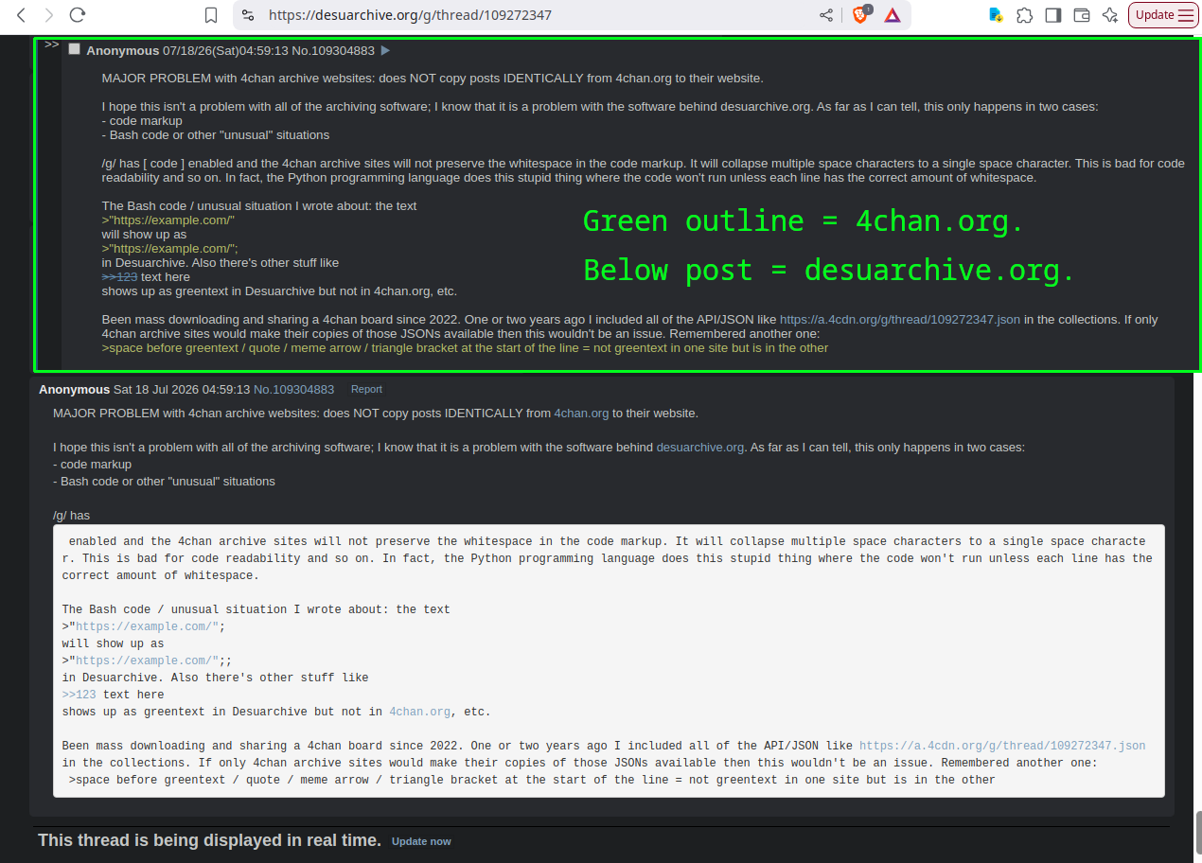The width and height of the screenshot is (1202, 863).
Task: Click the timestamp Sat 18 Jul 2026 04:59:13
Action: click(182, 390)
